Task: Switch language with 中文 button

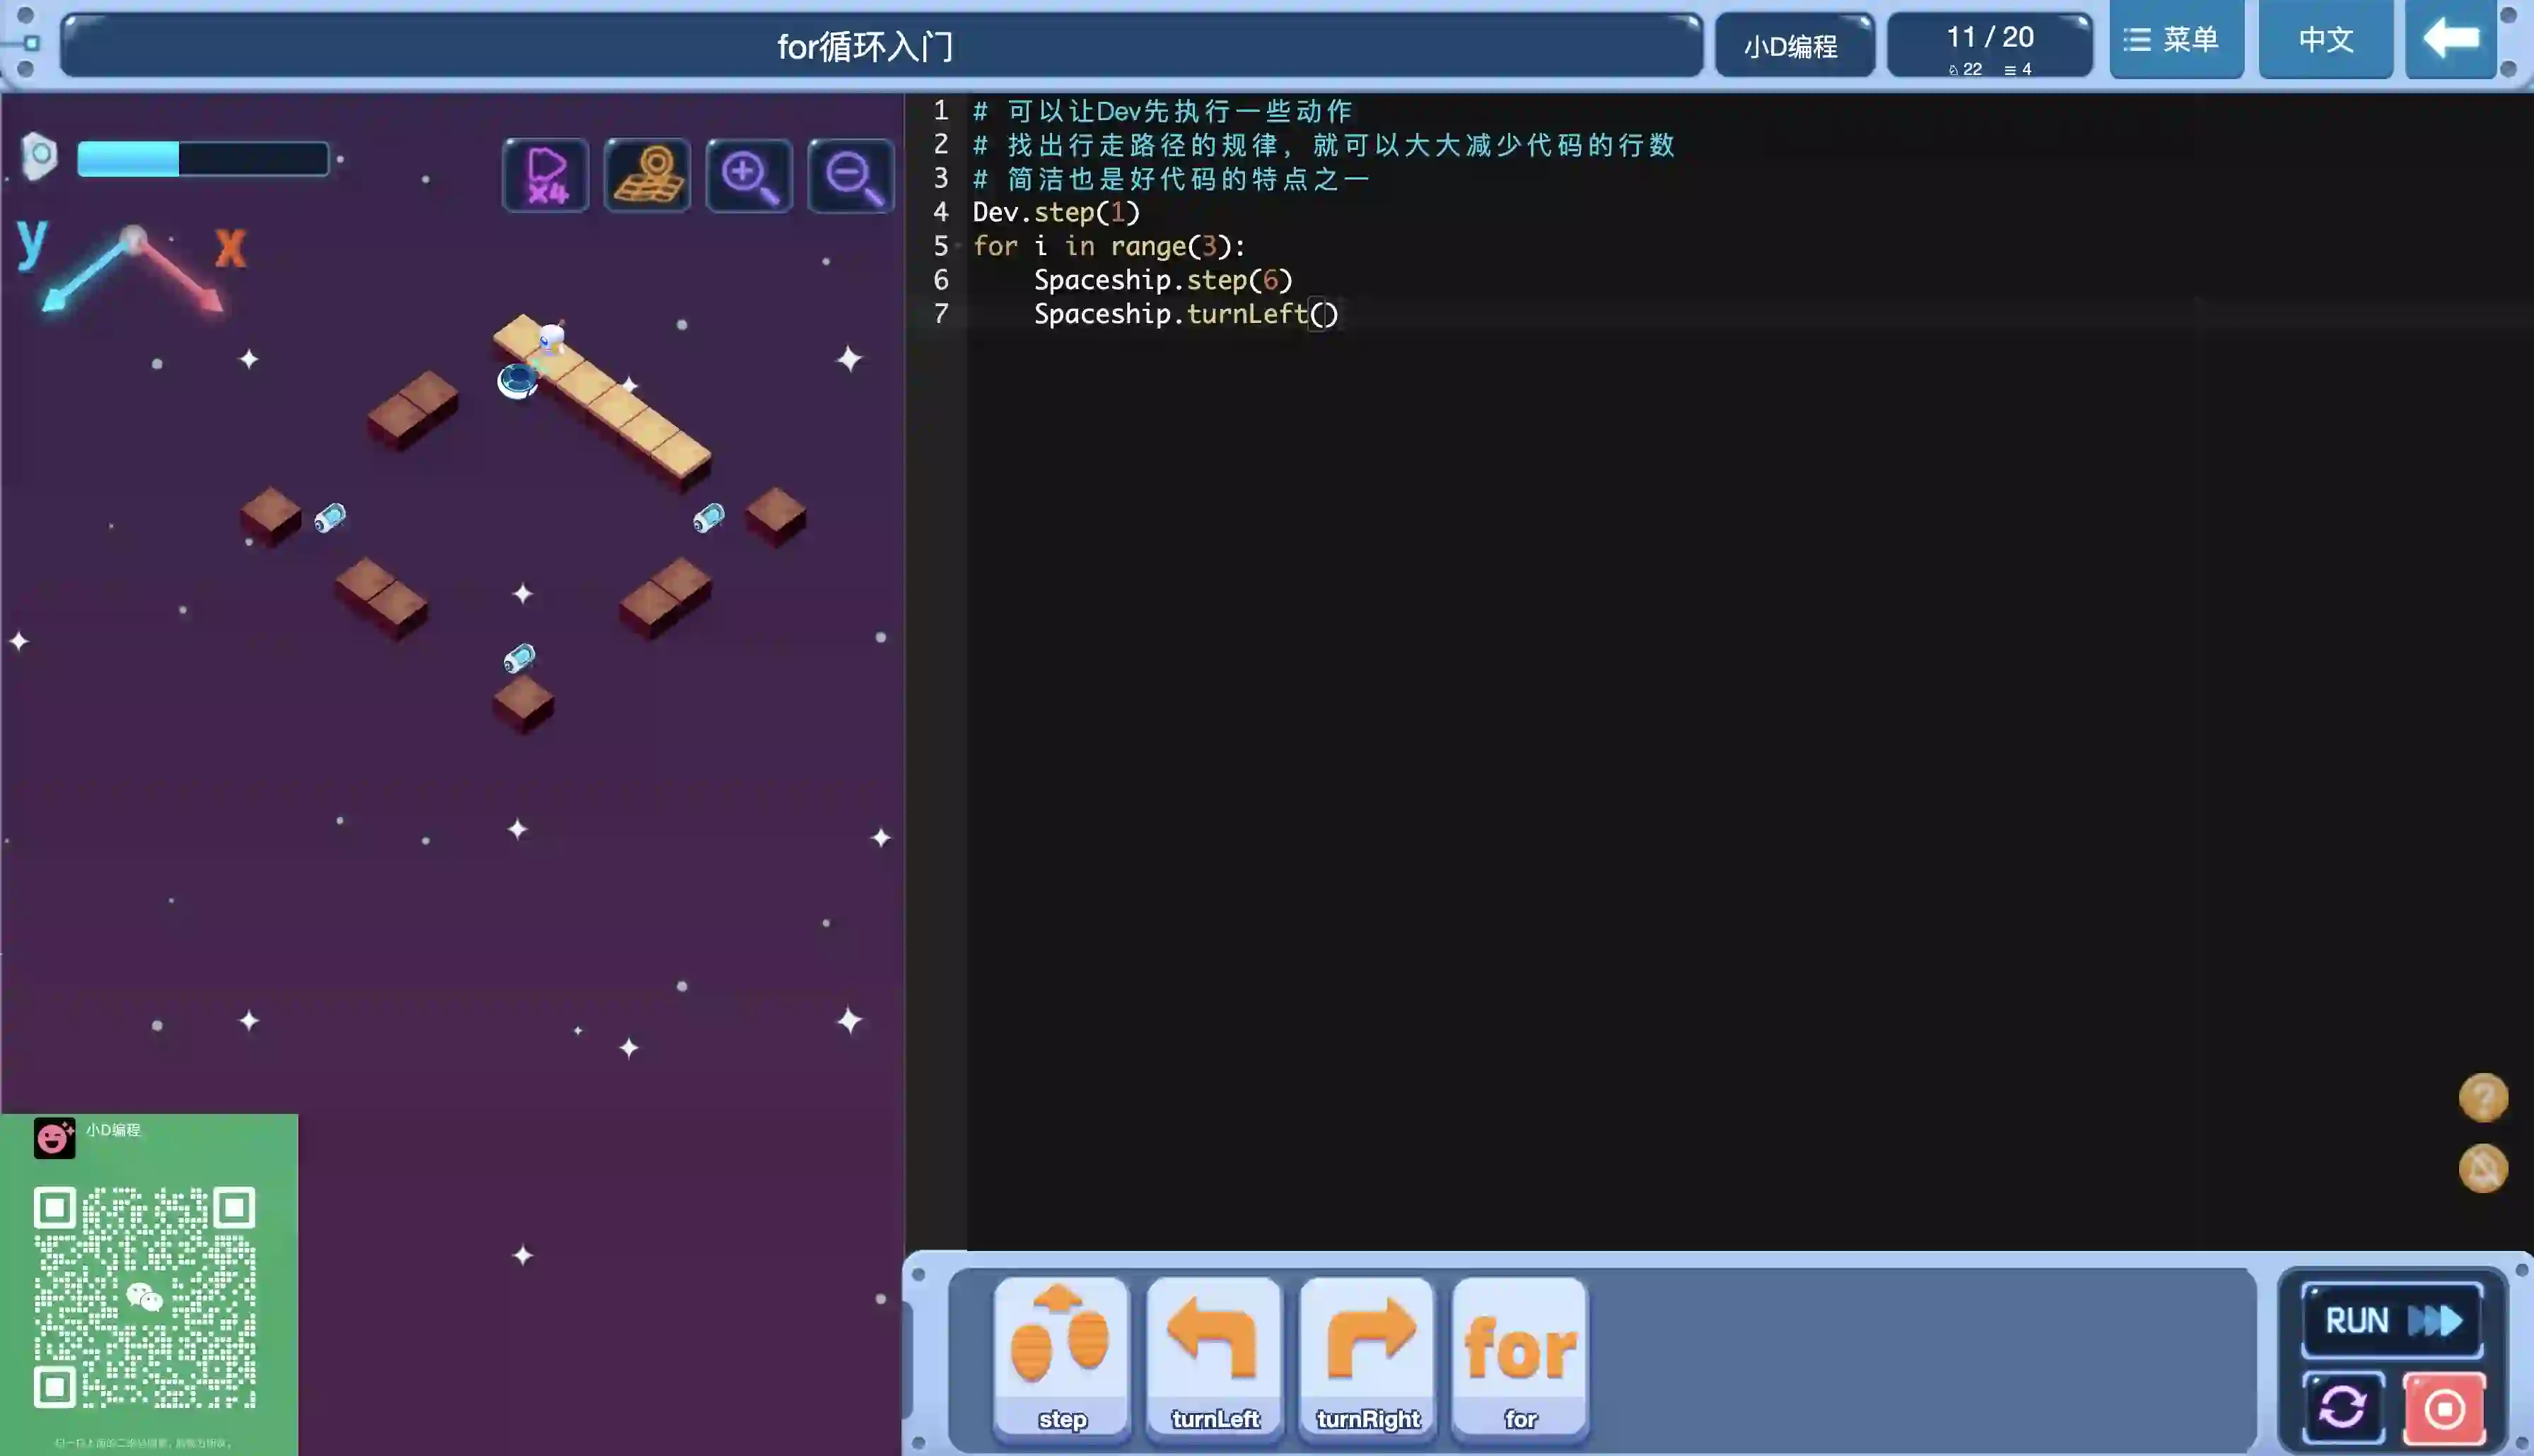Action: (2325, 40)
